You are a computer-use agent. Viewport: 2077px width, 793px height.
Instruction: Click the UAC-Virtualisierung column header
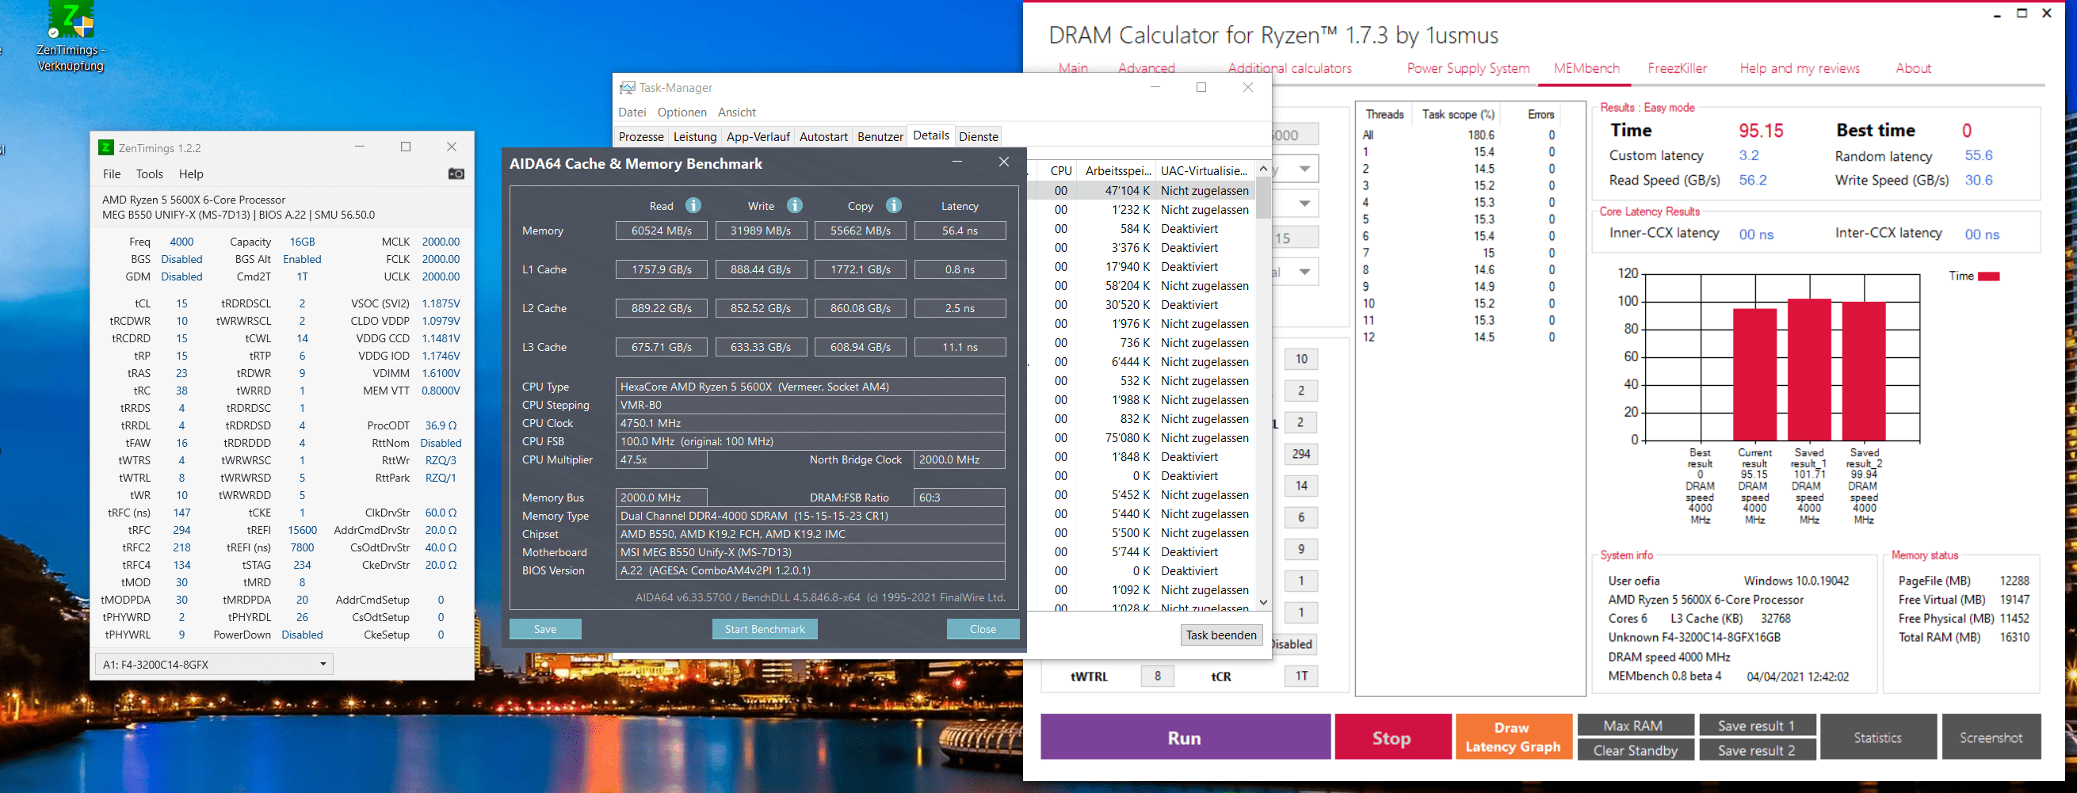tap(1204, 171)
